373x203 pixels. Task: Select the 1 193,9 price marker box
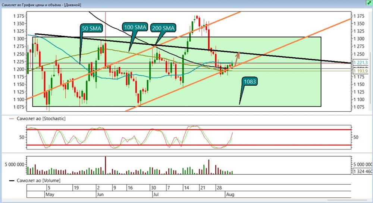361,71
